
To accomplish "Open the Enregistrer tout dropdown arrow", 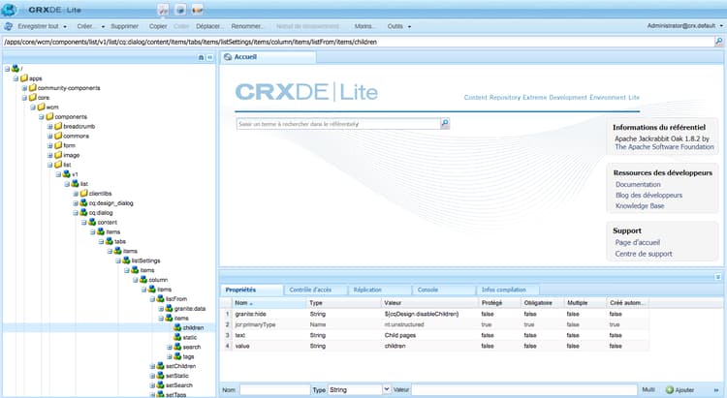I will point(65,27).
